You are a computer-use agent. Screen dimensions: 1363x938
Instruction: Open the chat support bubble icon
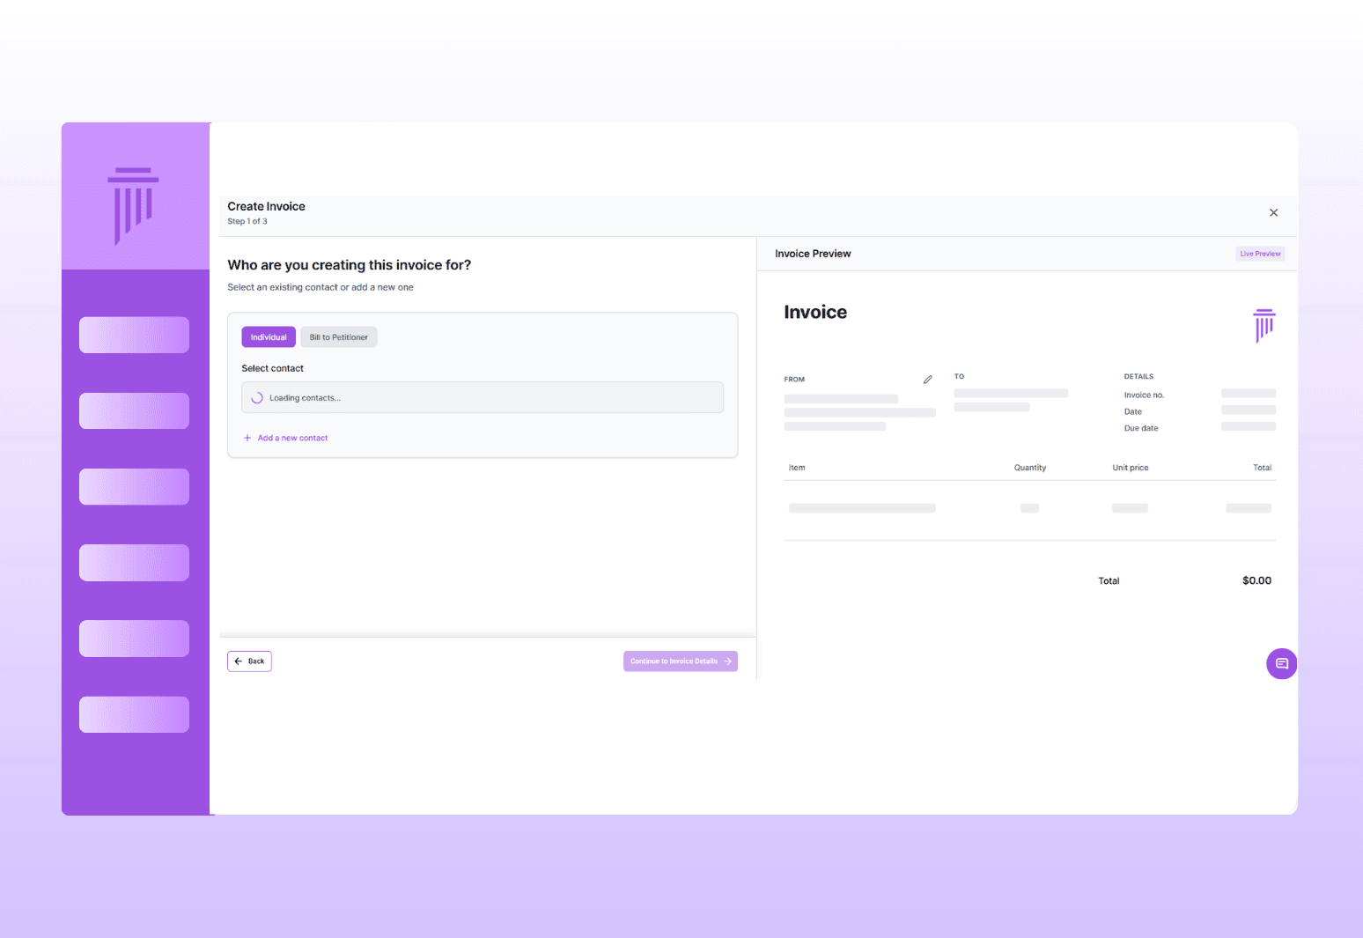tap(1281, 663)
